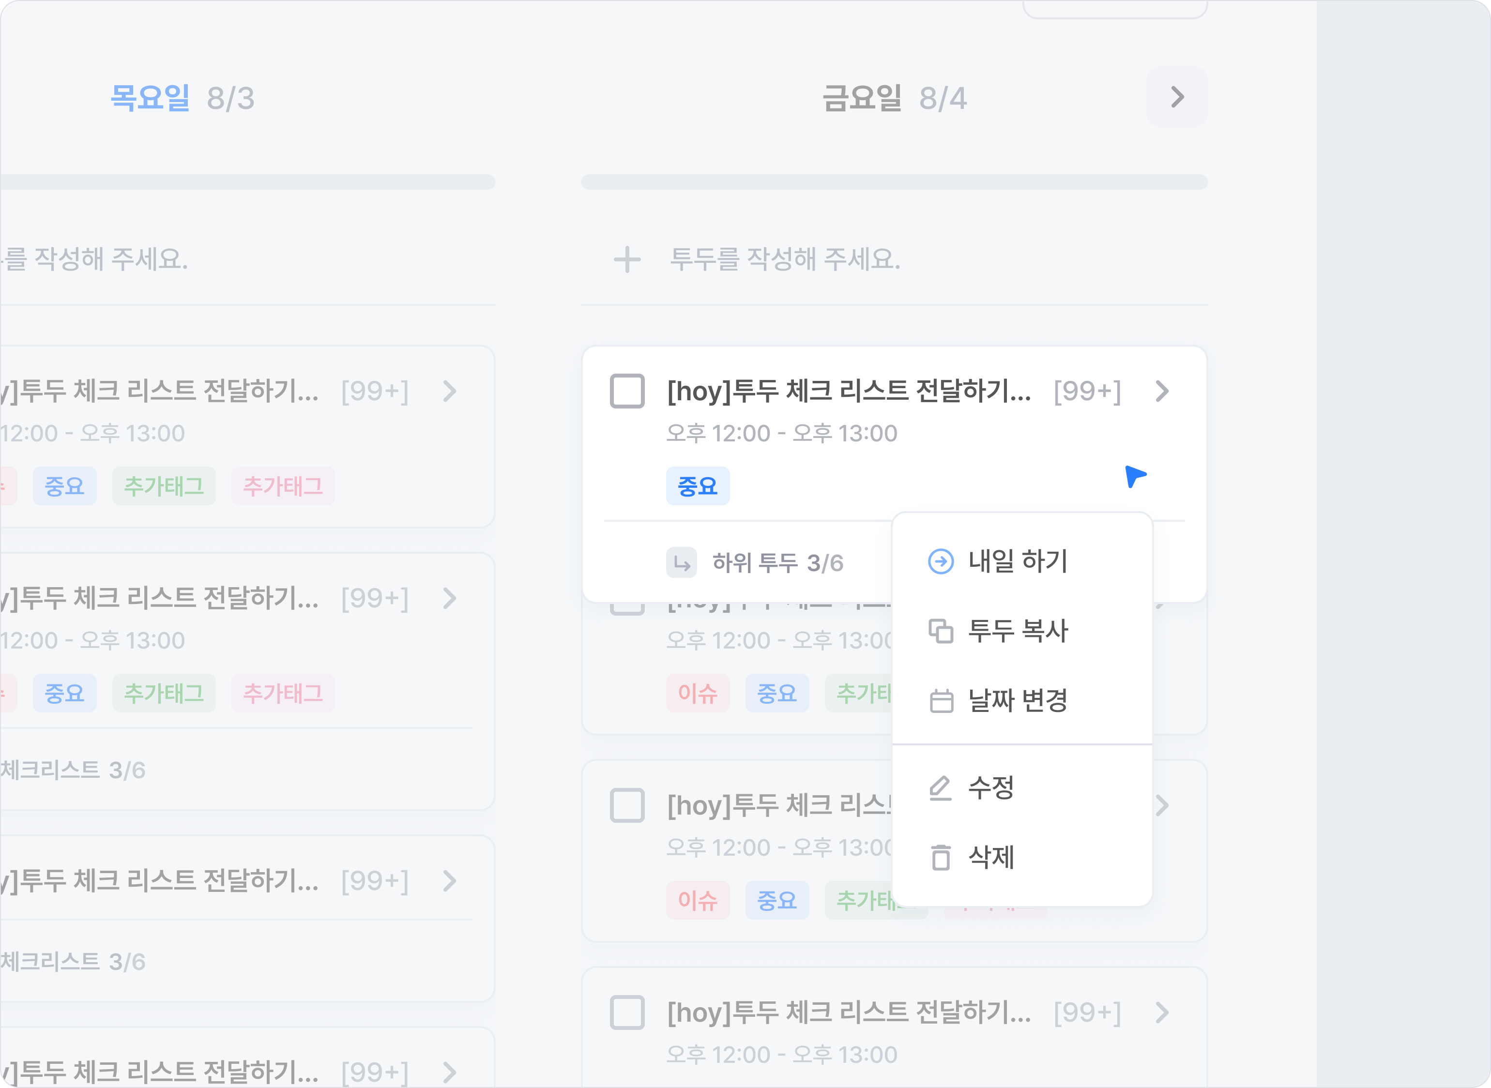The height and width of the screenshot is (1088, 1491).
Task: Click the pencil icon beside 수정
Action: [x=941, y=787]
